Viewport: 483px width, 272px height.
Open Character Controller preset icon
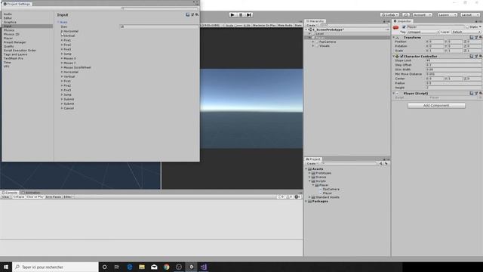476,57
